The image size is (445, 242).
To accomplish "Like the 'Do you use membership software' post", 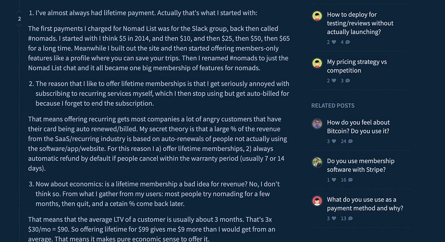I will (334, 180).
